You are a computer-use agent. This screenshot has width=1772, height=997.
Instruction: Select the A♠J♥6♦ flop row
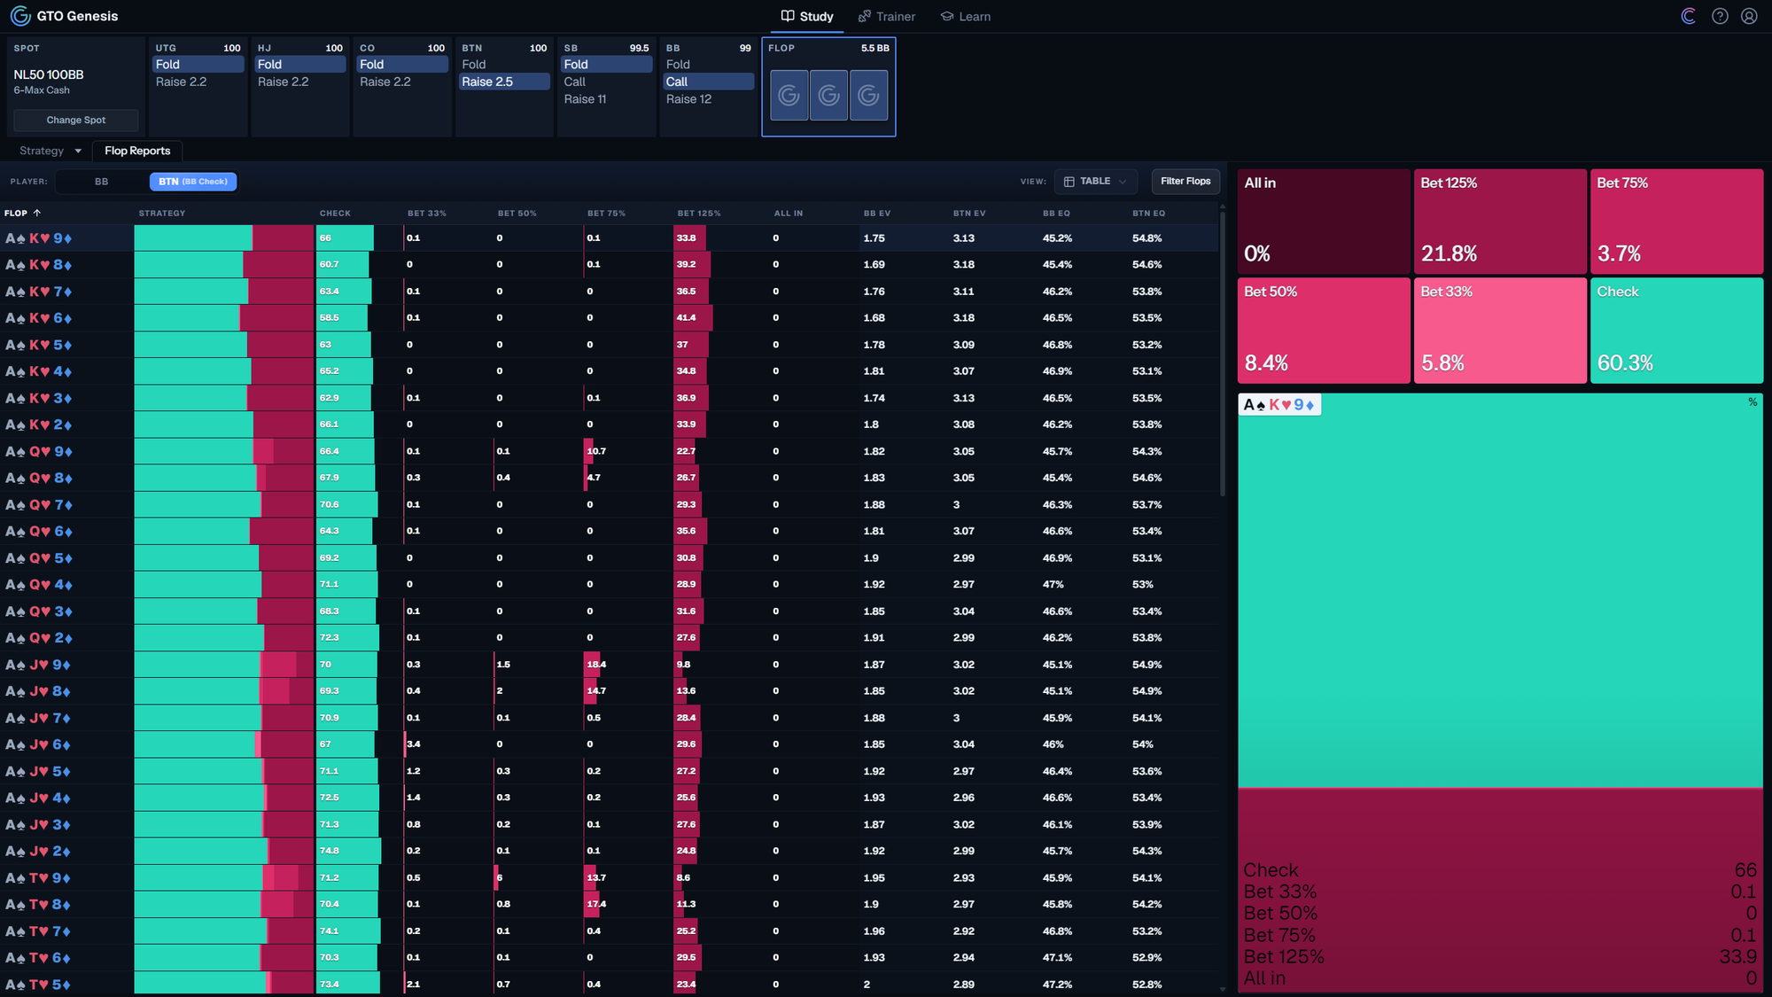(610, 744)
